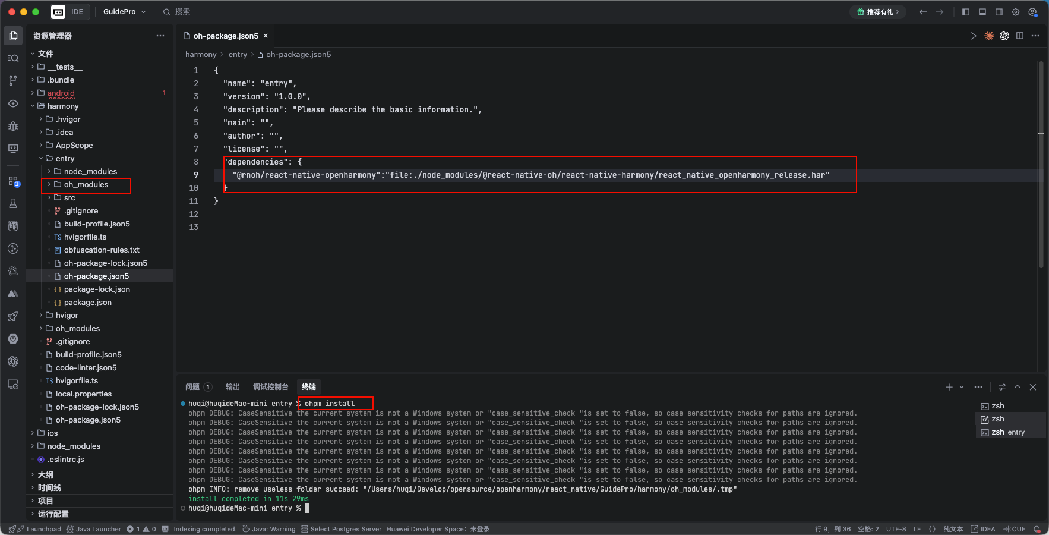Toggle primary sidebar visibility
Viewport: 1049px width, 535px height.
tap(966, 12)
